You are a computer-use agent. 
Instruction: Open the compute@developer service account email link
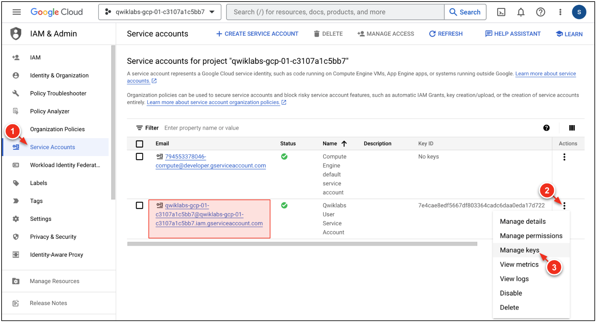point(210,166)
